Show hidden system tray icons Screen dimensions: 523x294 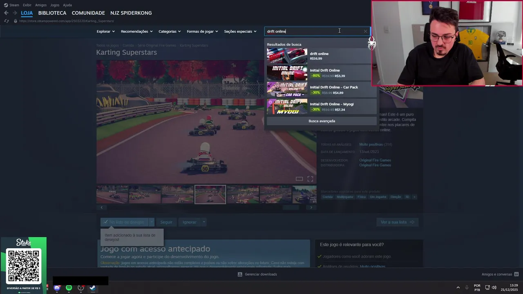tap(458, 288)
